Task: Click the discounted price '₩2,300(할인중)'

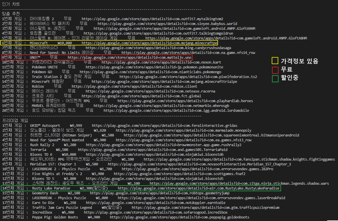Action: [x=94, y=188]
